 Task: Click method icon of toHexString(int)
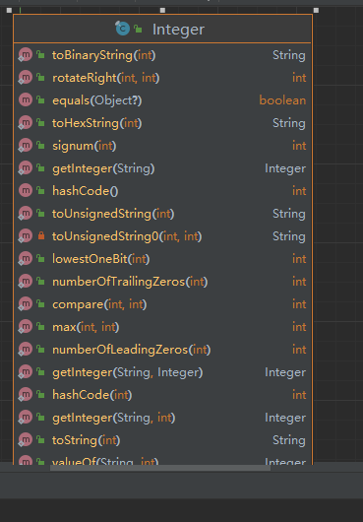click(x=26, y=122)
